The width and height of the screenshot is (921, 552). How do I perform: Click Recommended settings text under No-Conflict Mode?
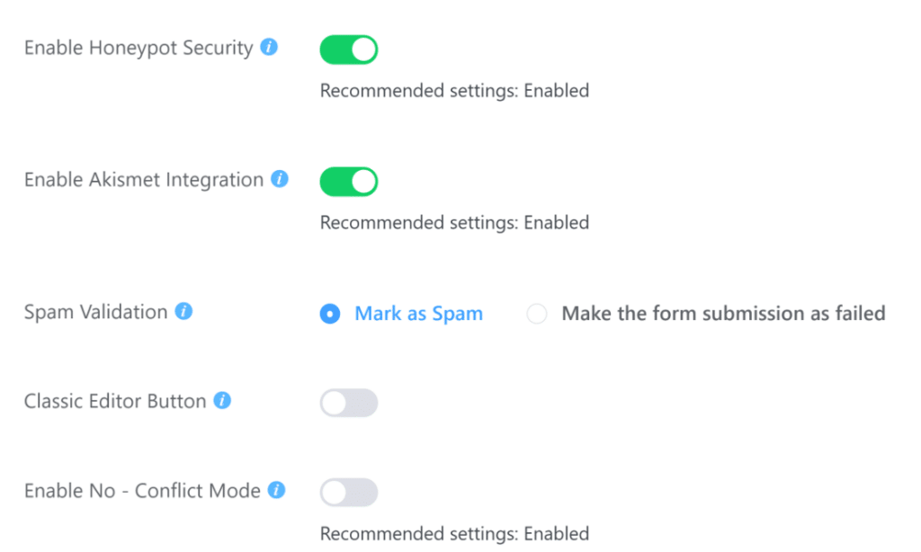[x=453, y=533]
